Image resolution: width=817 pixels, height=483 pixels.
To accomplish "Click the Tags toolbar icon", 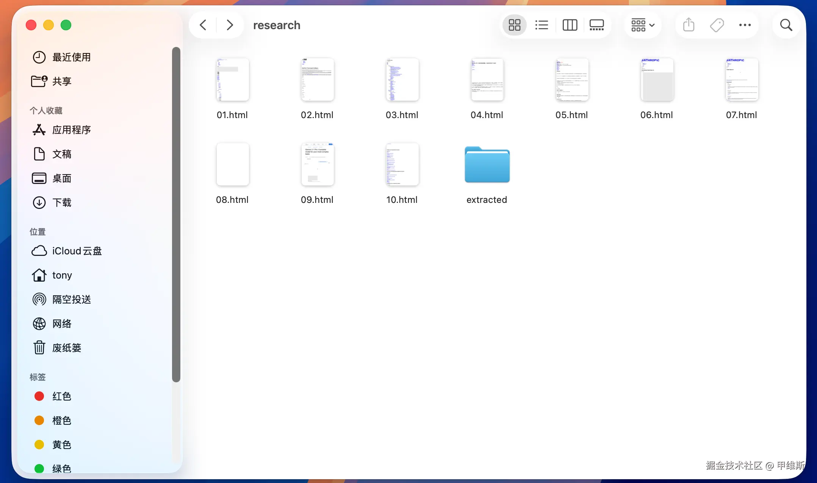I will click(717, 25).
